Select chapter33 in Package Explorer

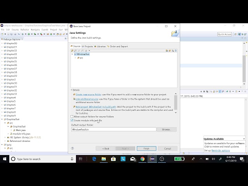tap(12, 94)
